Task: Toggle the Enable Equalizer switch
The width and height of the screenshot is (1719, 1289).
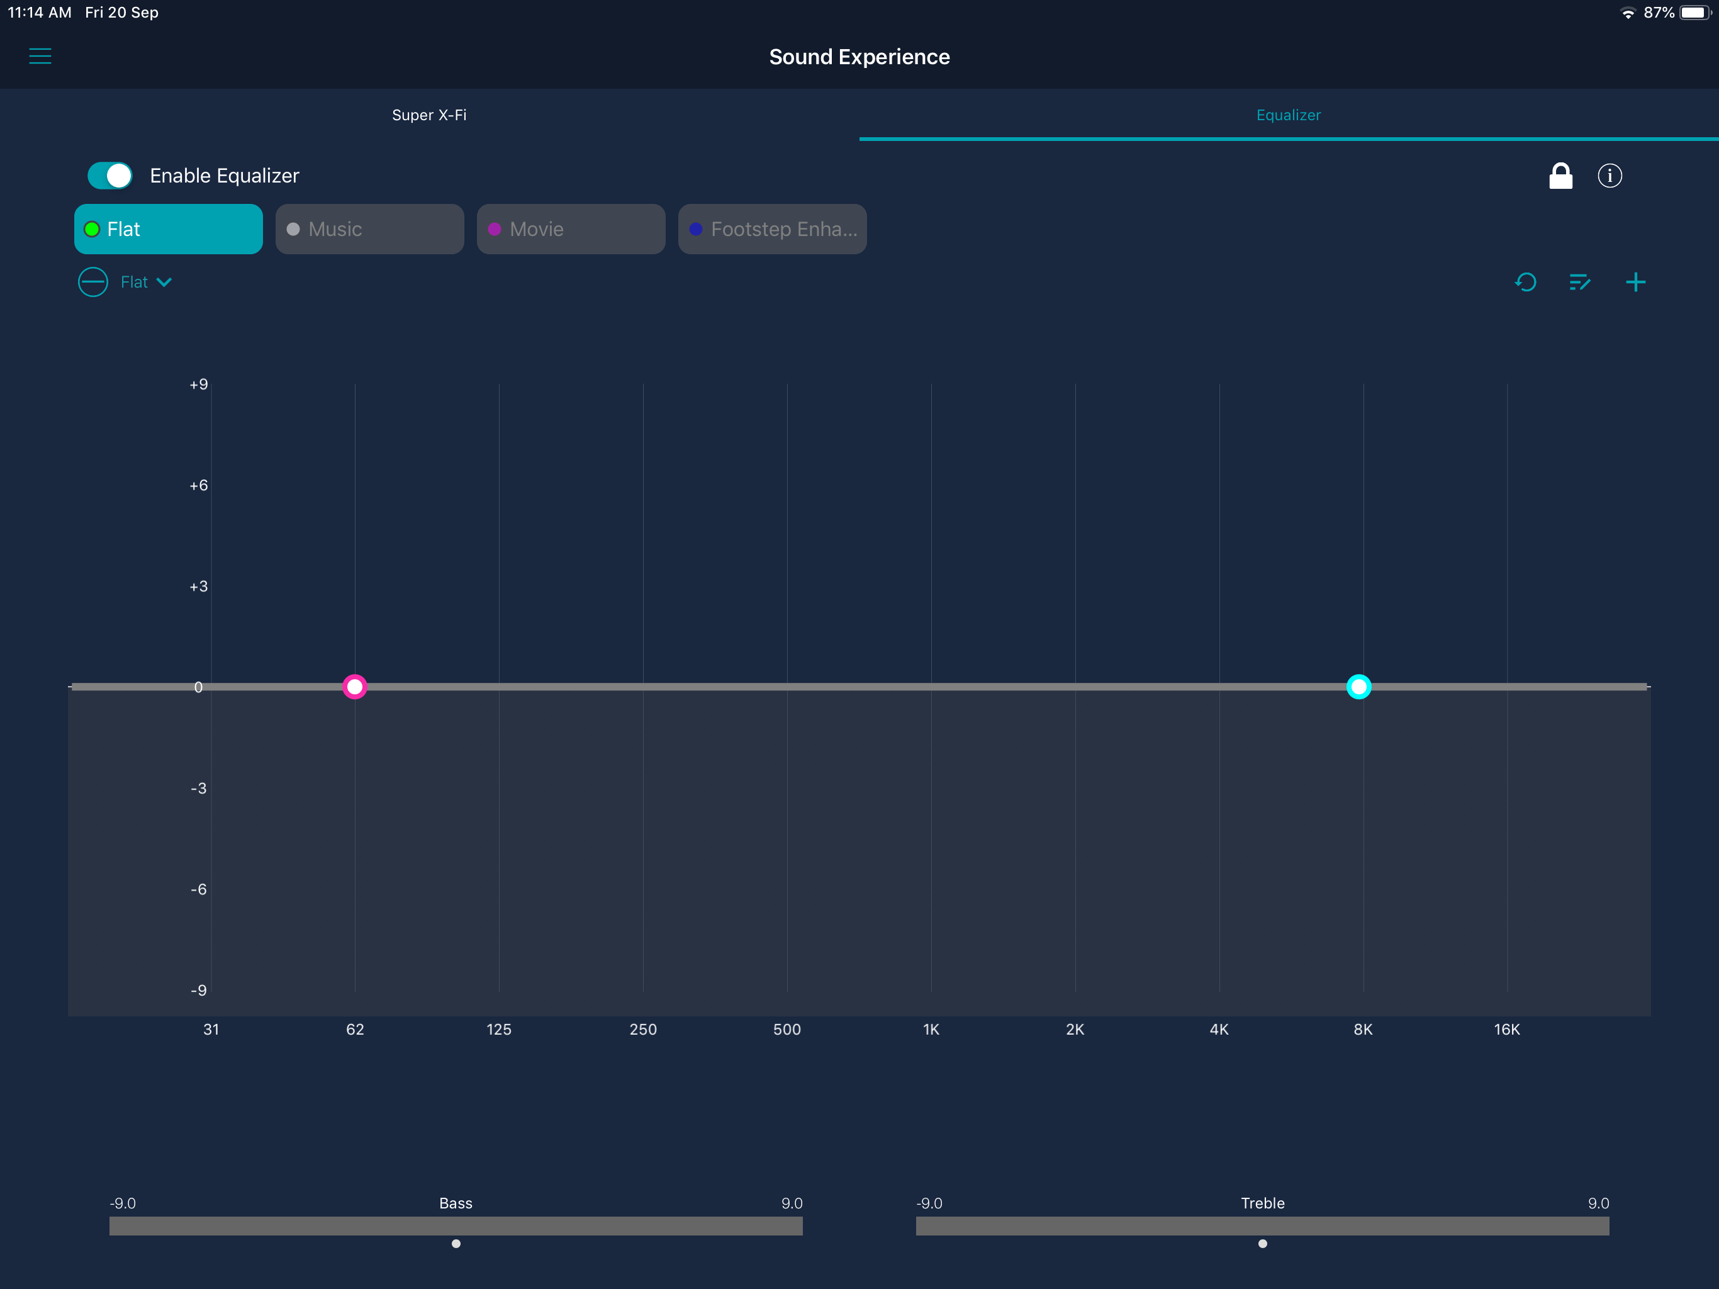Action: 109,176
